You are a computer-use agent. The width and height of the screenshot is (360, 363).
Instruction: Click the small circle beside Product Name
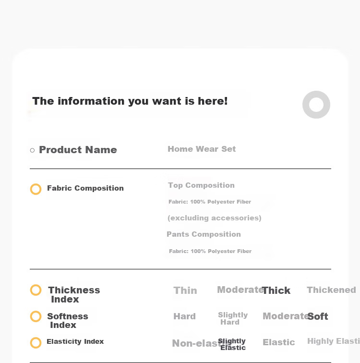pyautogui.click(x=32, y=150)
